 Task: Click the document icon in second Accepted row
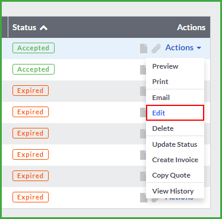pyautogui.click(x=143, y=70)
